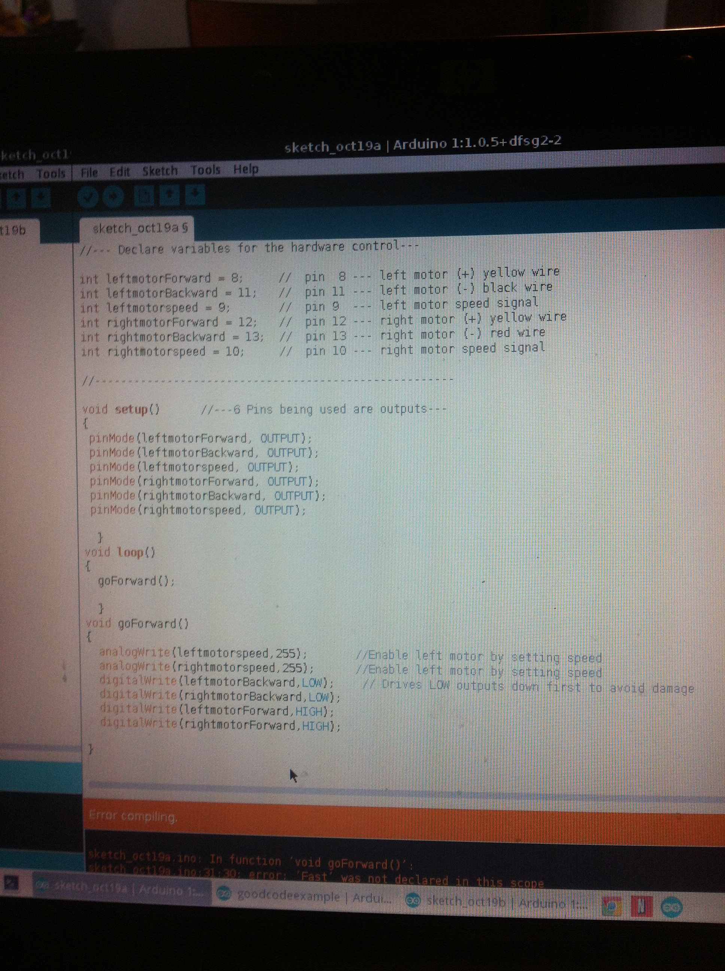Click the 'int leftmotorBackward = 11;' line

[169, 293]
